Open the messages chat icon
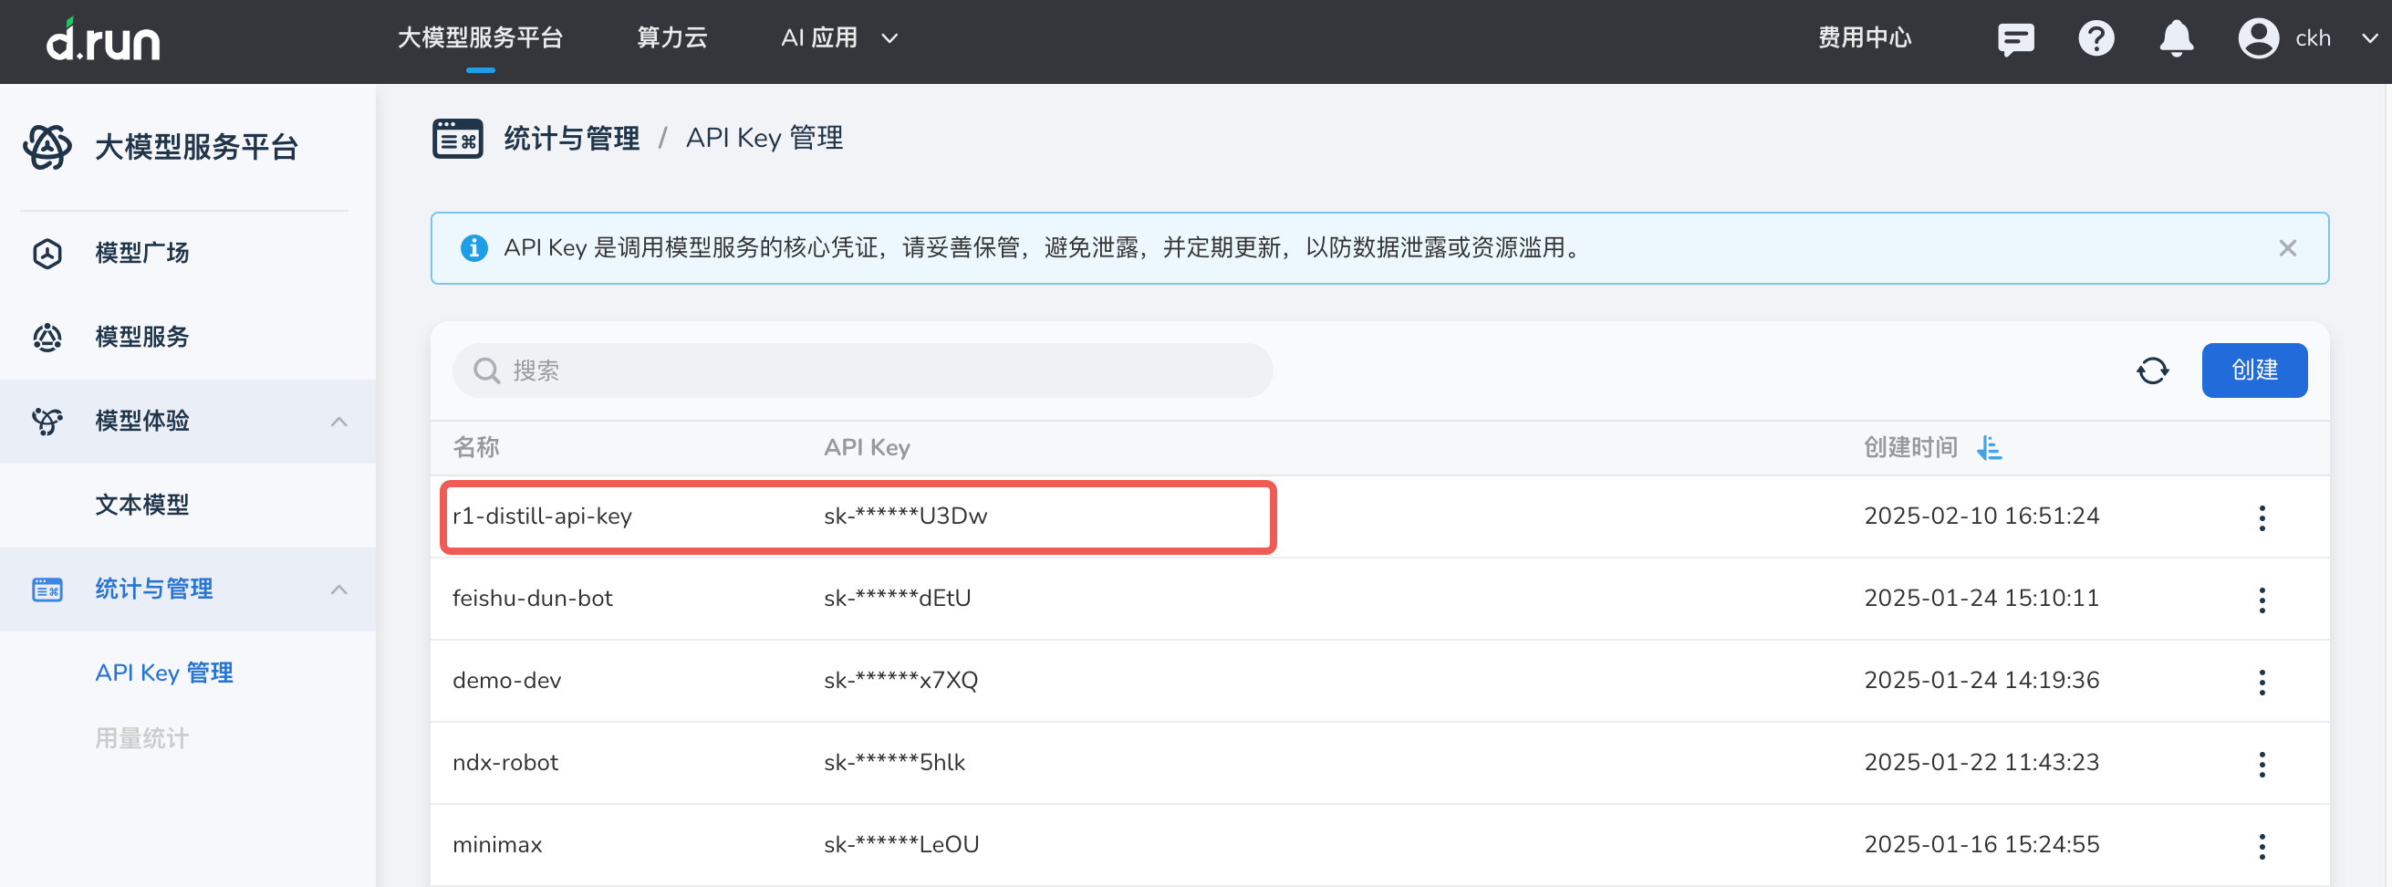Image resolution: width=2392 pixels, height=887 pixels. pyautogui.click(x=2015, y=39)
